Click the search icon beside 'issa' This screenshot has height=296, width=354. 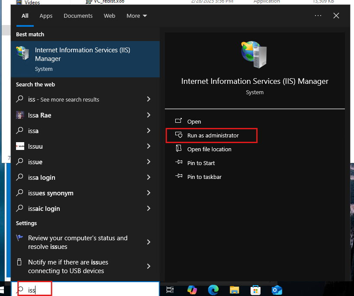(x=19, y=130)
